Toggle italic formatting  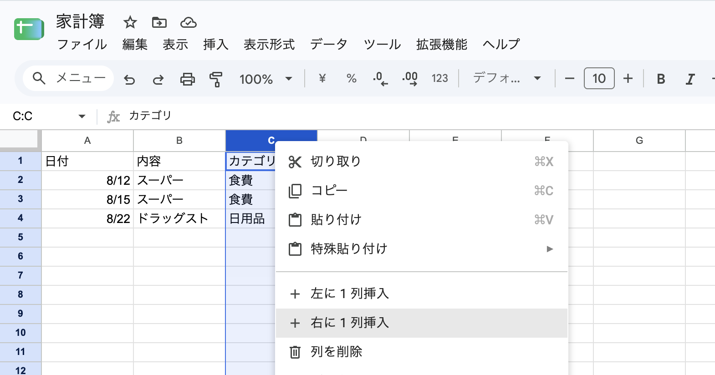pos(690,79)
